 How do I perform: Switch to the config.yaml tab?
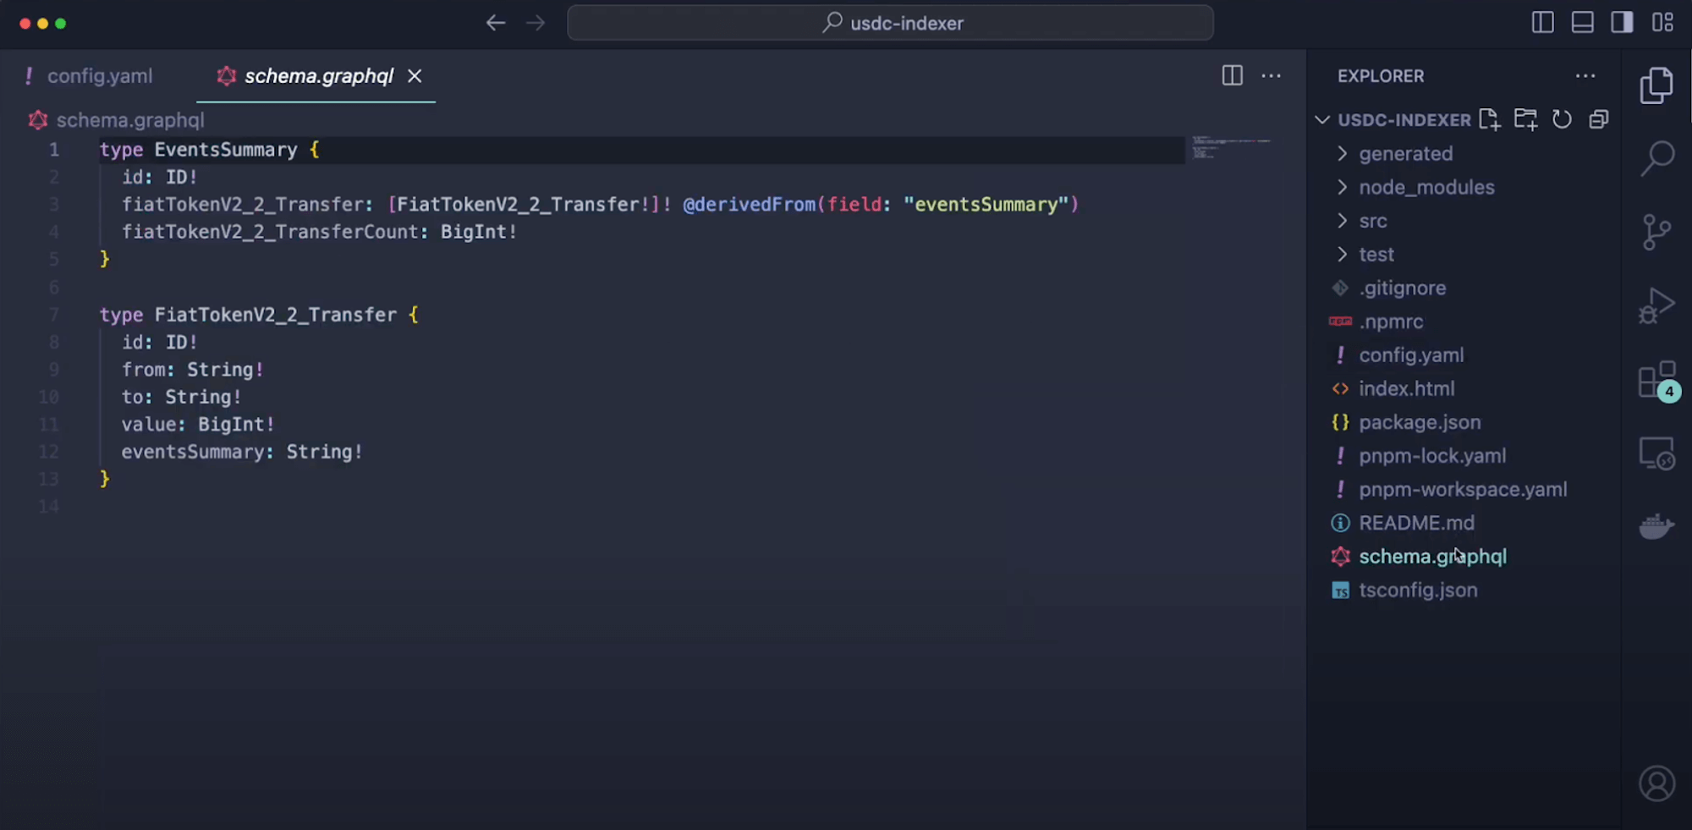[x=99, y=76]
